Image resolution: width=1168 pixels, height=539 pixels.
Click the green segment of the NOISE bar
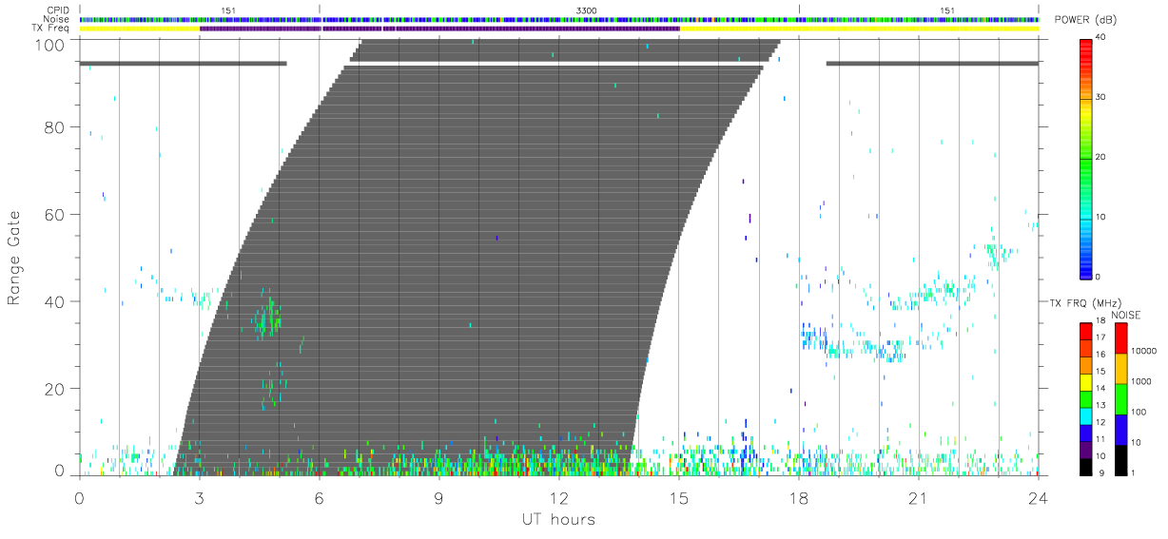pos(1120,398)
